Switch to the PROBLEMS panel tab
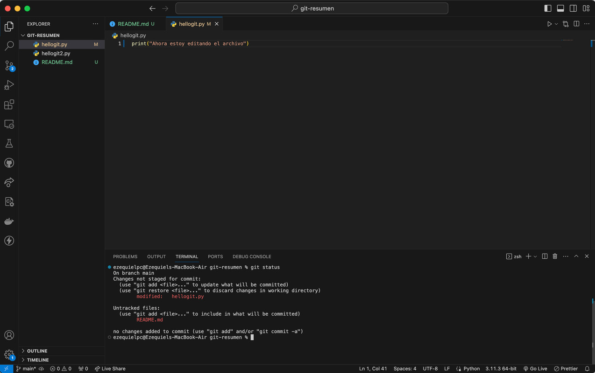 click(125, 256)
